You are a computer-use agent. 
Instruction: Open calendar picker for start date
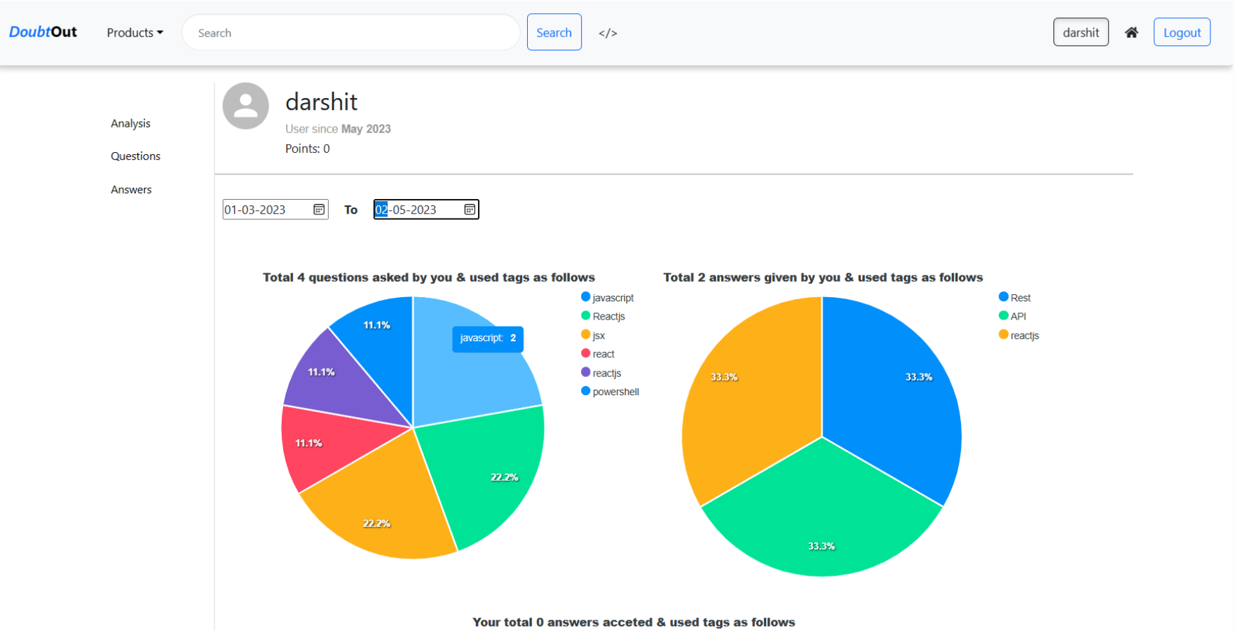pos(319,210)
